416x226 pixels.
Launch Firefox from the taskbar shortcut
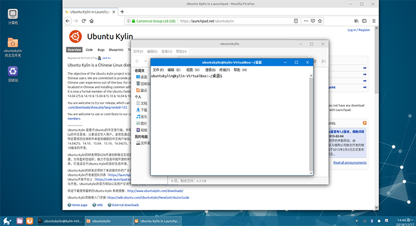point(30,221)
